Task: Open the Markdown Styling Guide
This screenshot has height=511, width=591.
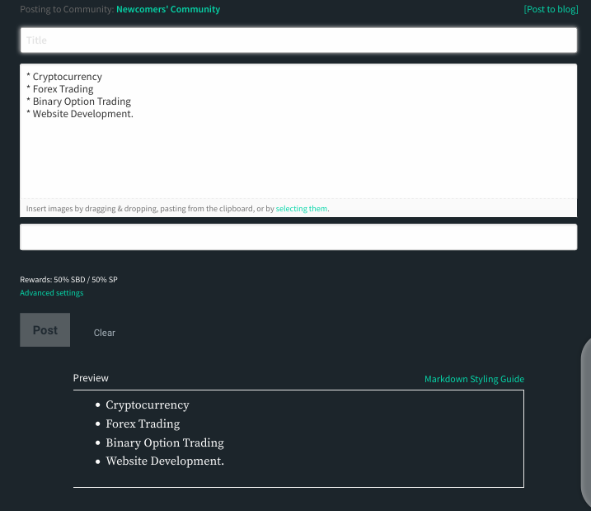Action: click(x=474, y=379)
